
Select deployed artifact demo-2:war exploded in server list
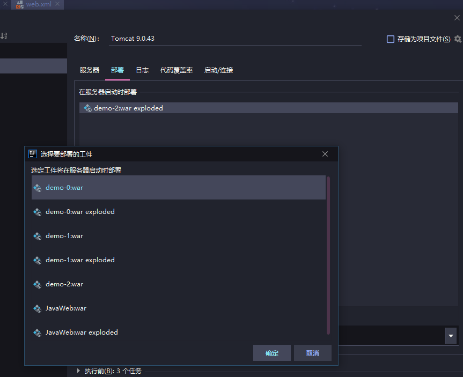(x=269, y=108)
